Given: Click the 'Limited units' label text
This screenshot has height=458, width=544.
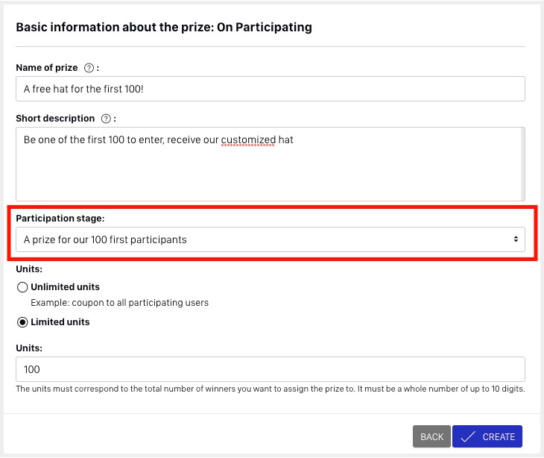Looking at the screenshot, I should [60, 322].
